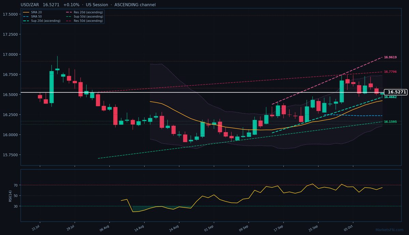409x235 pixels.
Task: Click the RSI(14) axis label
Action: pyautogui.click(x=10, y=196)
